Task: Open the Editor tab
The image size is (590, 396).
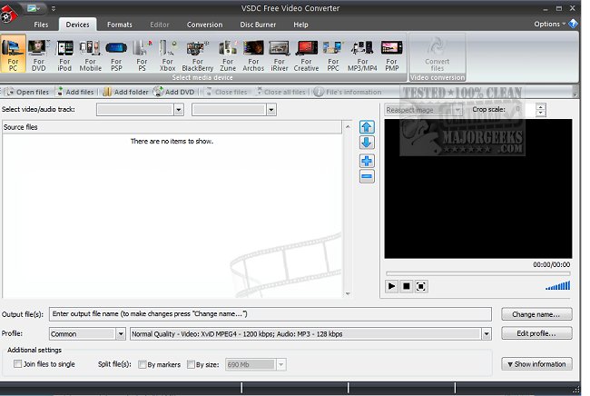Action: click(160, 25)
